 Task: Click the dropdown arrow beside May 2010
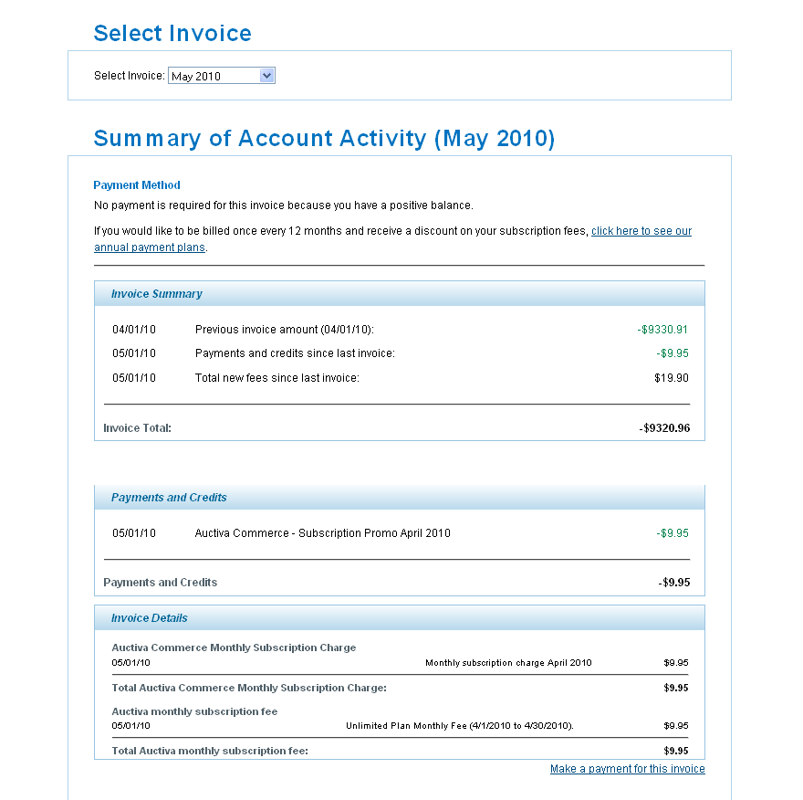(268, 75)
